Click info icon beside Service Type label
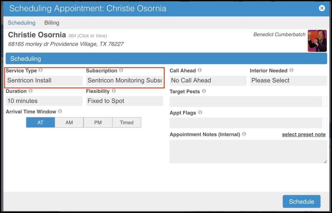 [41, 70]
